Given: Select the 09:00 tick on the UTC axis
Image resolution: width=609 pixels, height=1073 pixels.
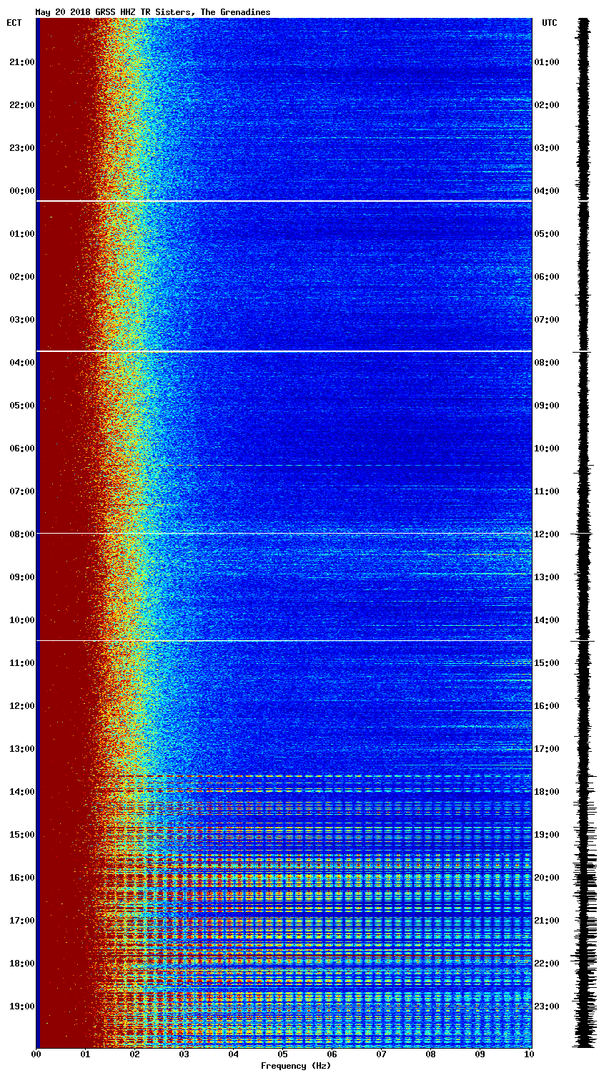Looking at the screenshot, I should (547, 406).
